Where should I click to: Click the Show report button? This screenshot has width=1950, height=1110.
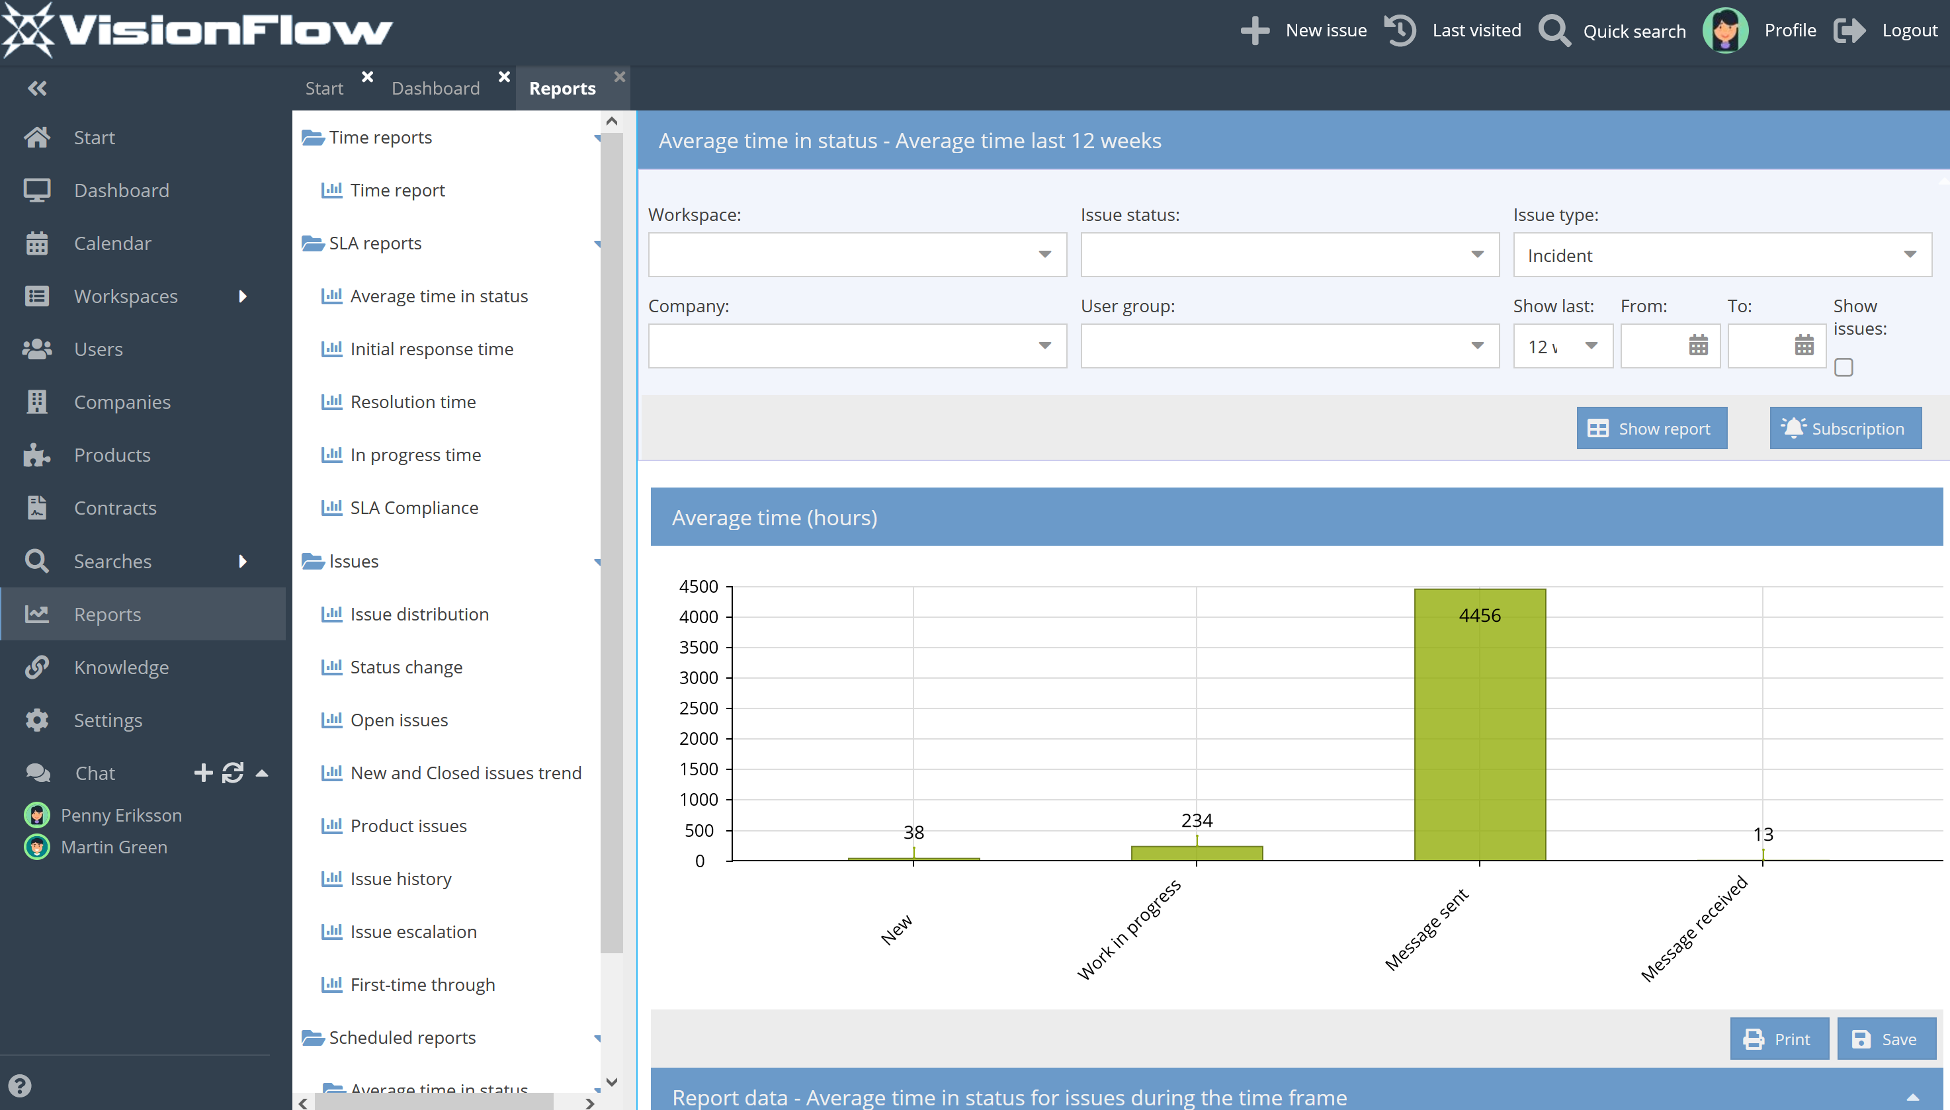point(1651,429)
